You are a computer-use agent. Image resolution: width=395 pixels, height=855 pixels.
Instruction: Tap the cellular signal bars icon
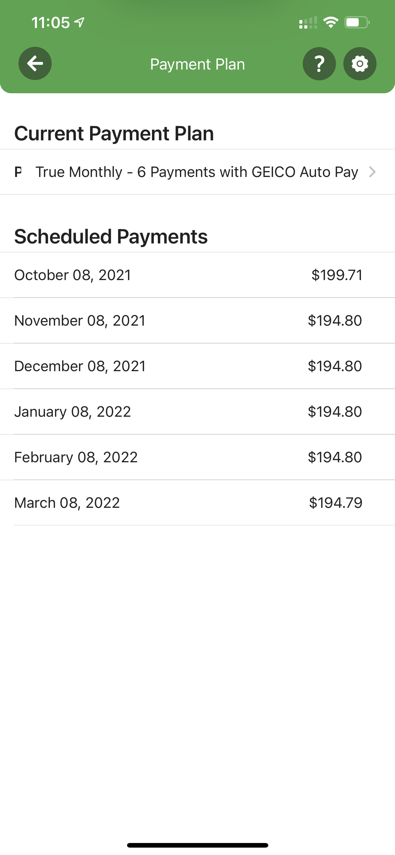[x=308, y=22]
